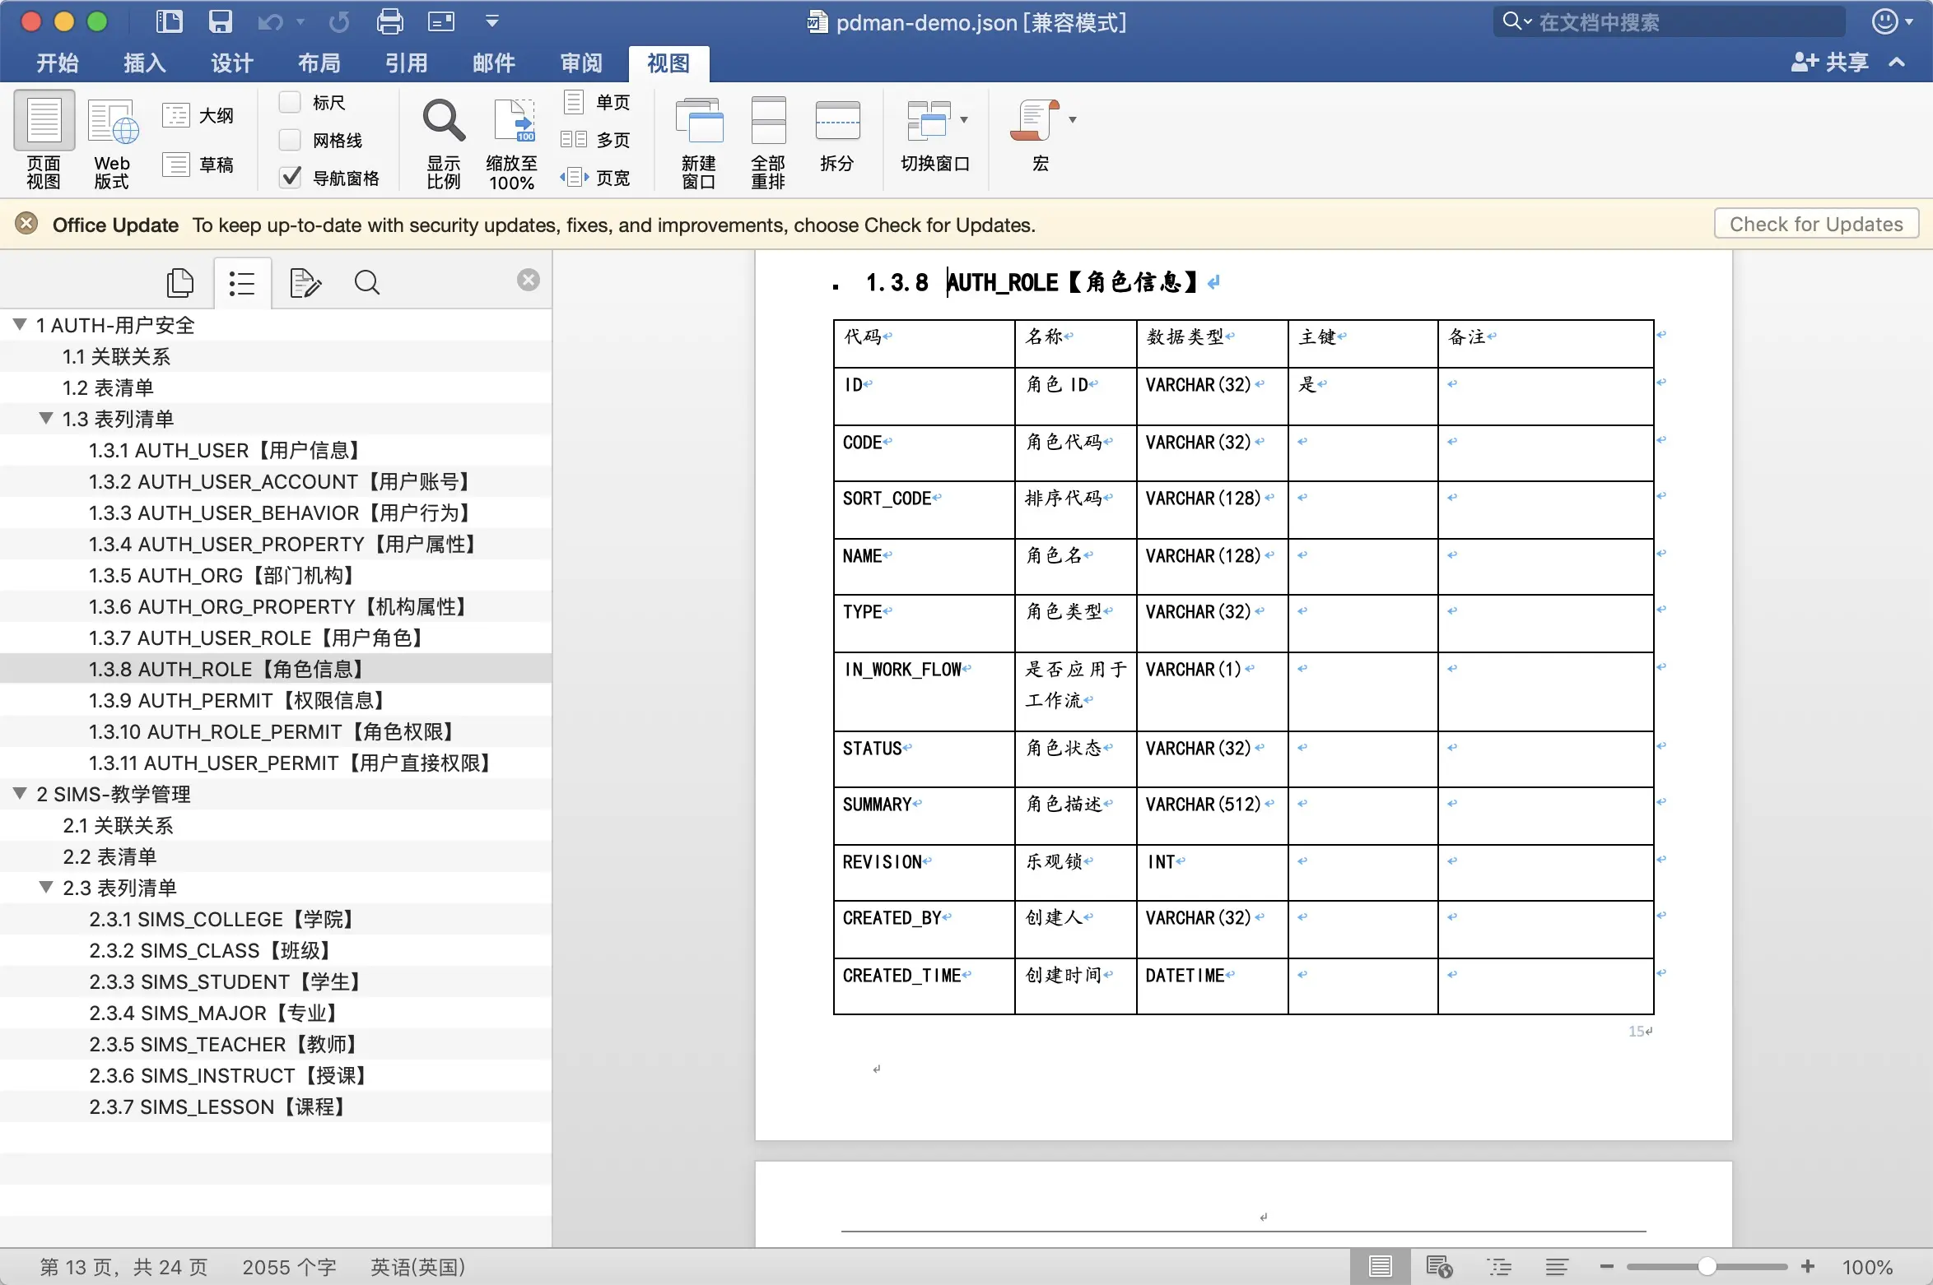Dismiss the Office Update notification bar
Viewport: 1933px width, 1285px height.
[x=26, y=223]
